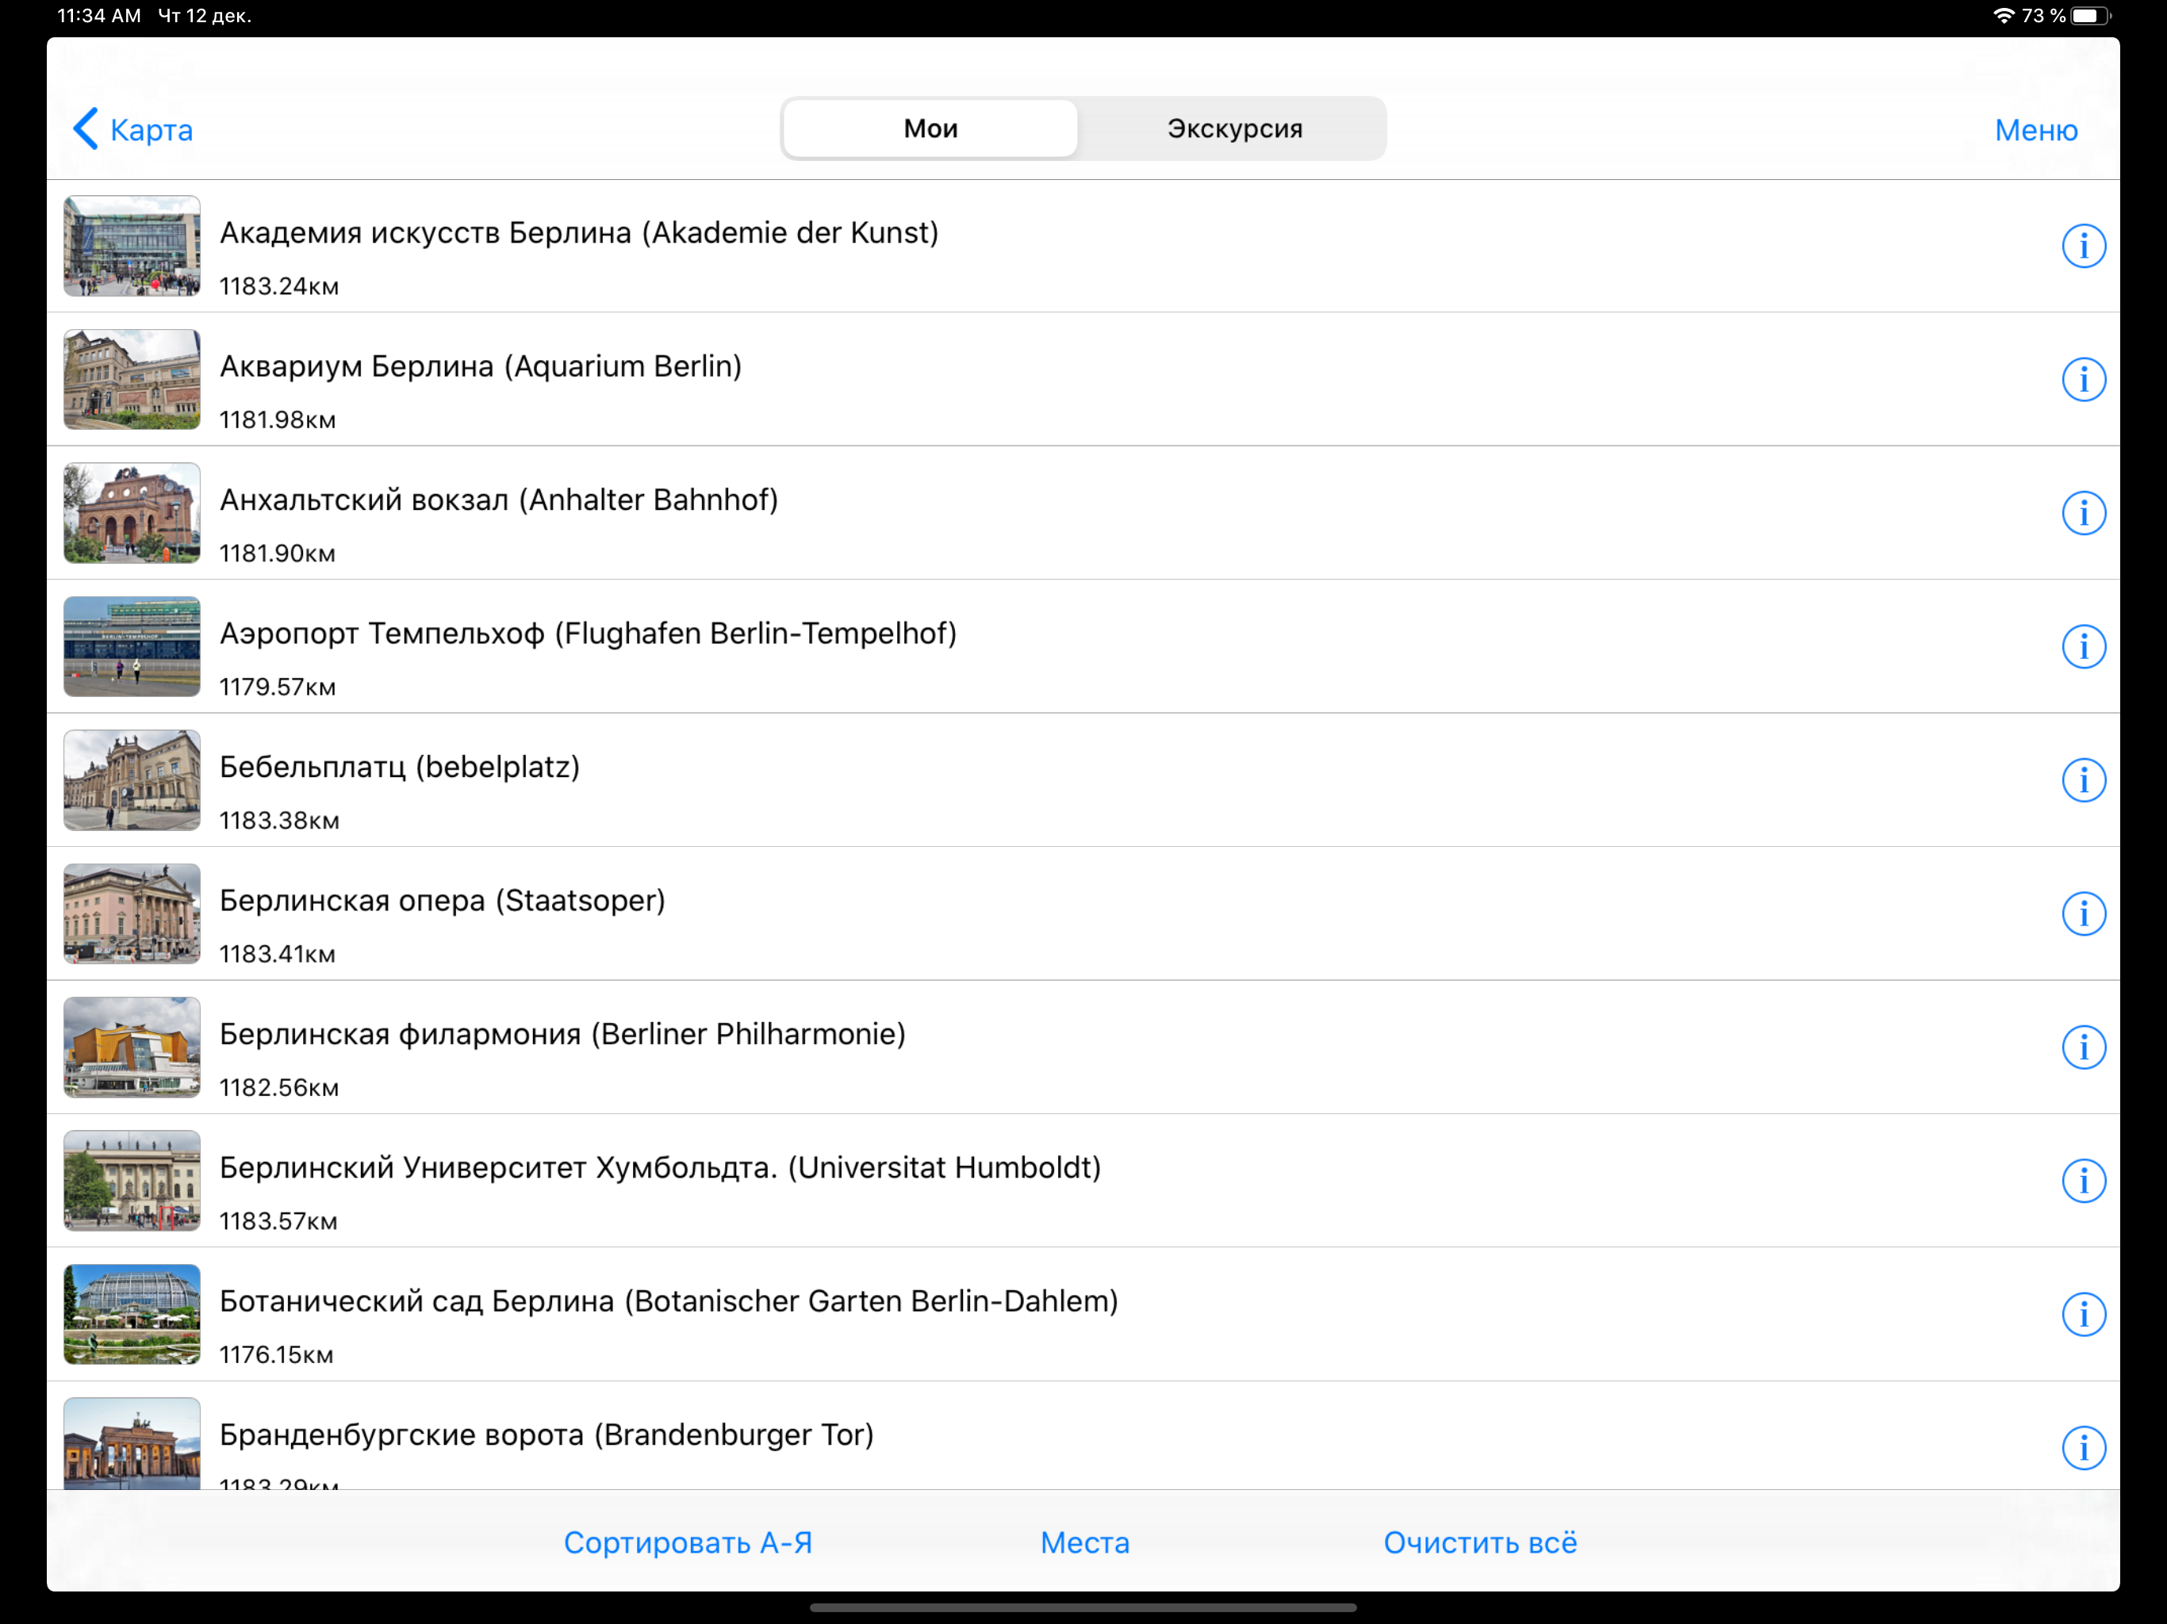Tap the home indicator bar
The width and height of the screenshot is (2167, 1624).
(1083, 1607)
